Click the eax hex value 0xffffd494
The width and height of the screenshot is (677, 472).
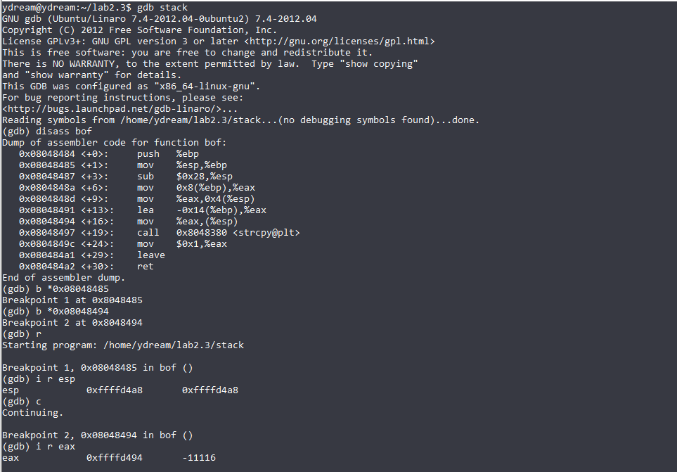[x=115, y=457]
